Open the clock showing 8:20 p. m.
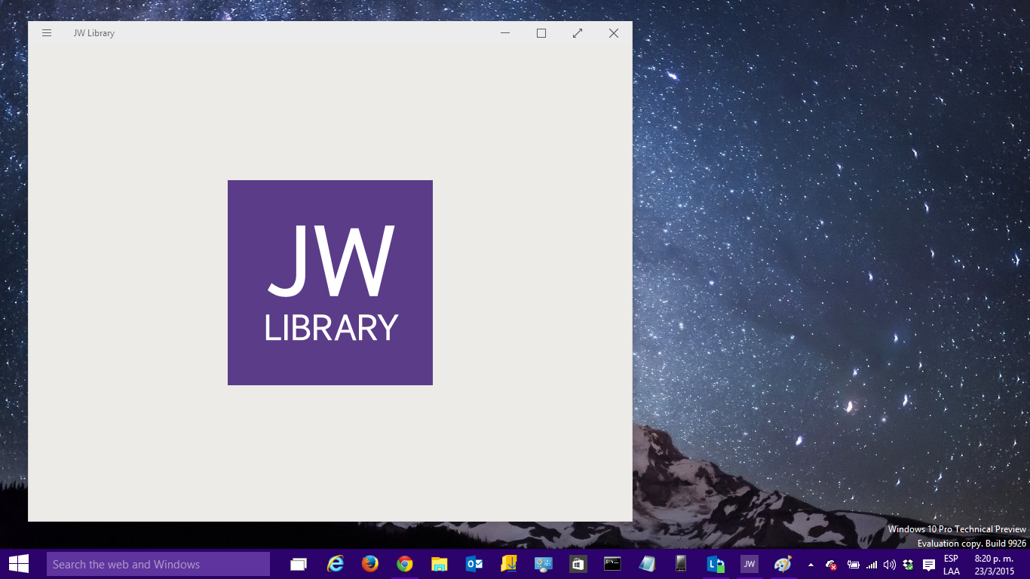Screen dimensions: 1030x579 click(995, 565)
